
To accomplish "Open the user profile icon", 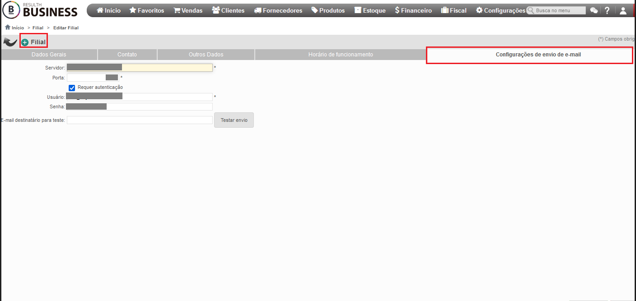I will click(x=623, y=10).
